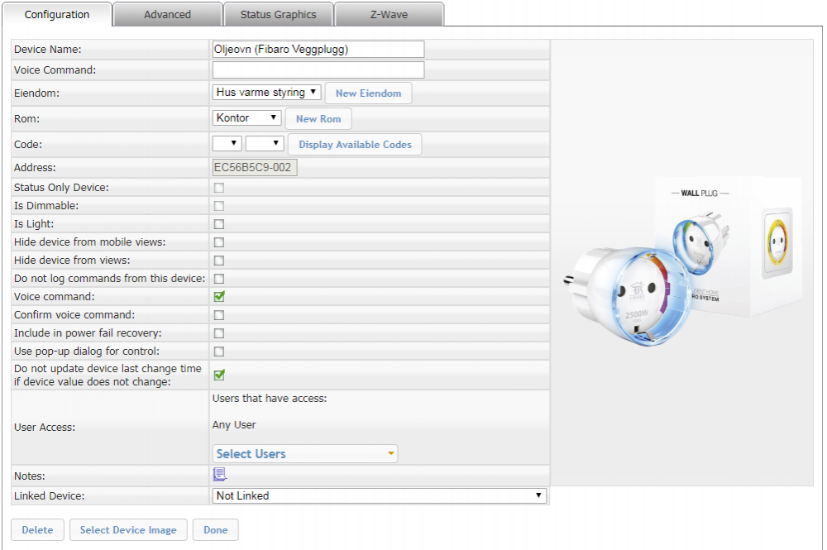
Task: Open the Z-Wave tab
Action: [x=389, y=15]
